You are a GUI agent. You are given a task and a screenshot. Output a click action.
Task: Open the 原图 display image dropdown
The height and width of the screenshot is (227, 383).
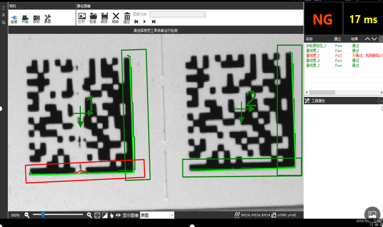[157, 215]
